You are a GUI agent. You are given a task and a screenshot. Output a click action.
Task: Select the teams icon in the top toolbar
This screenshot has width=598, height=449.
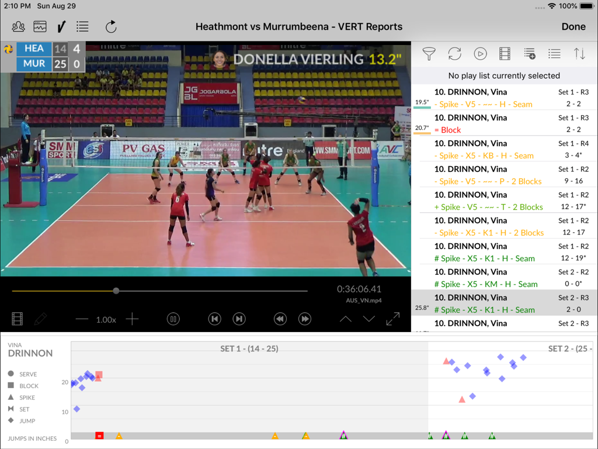18,26
